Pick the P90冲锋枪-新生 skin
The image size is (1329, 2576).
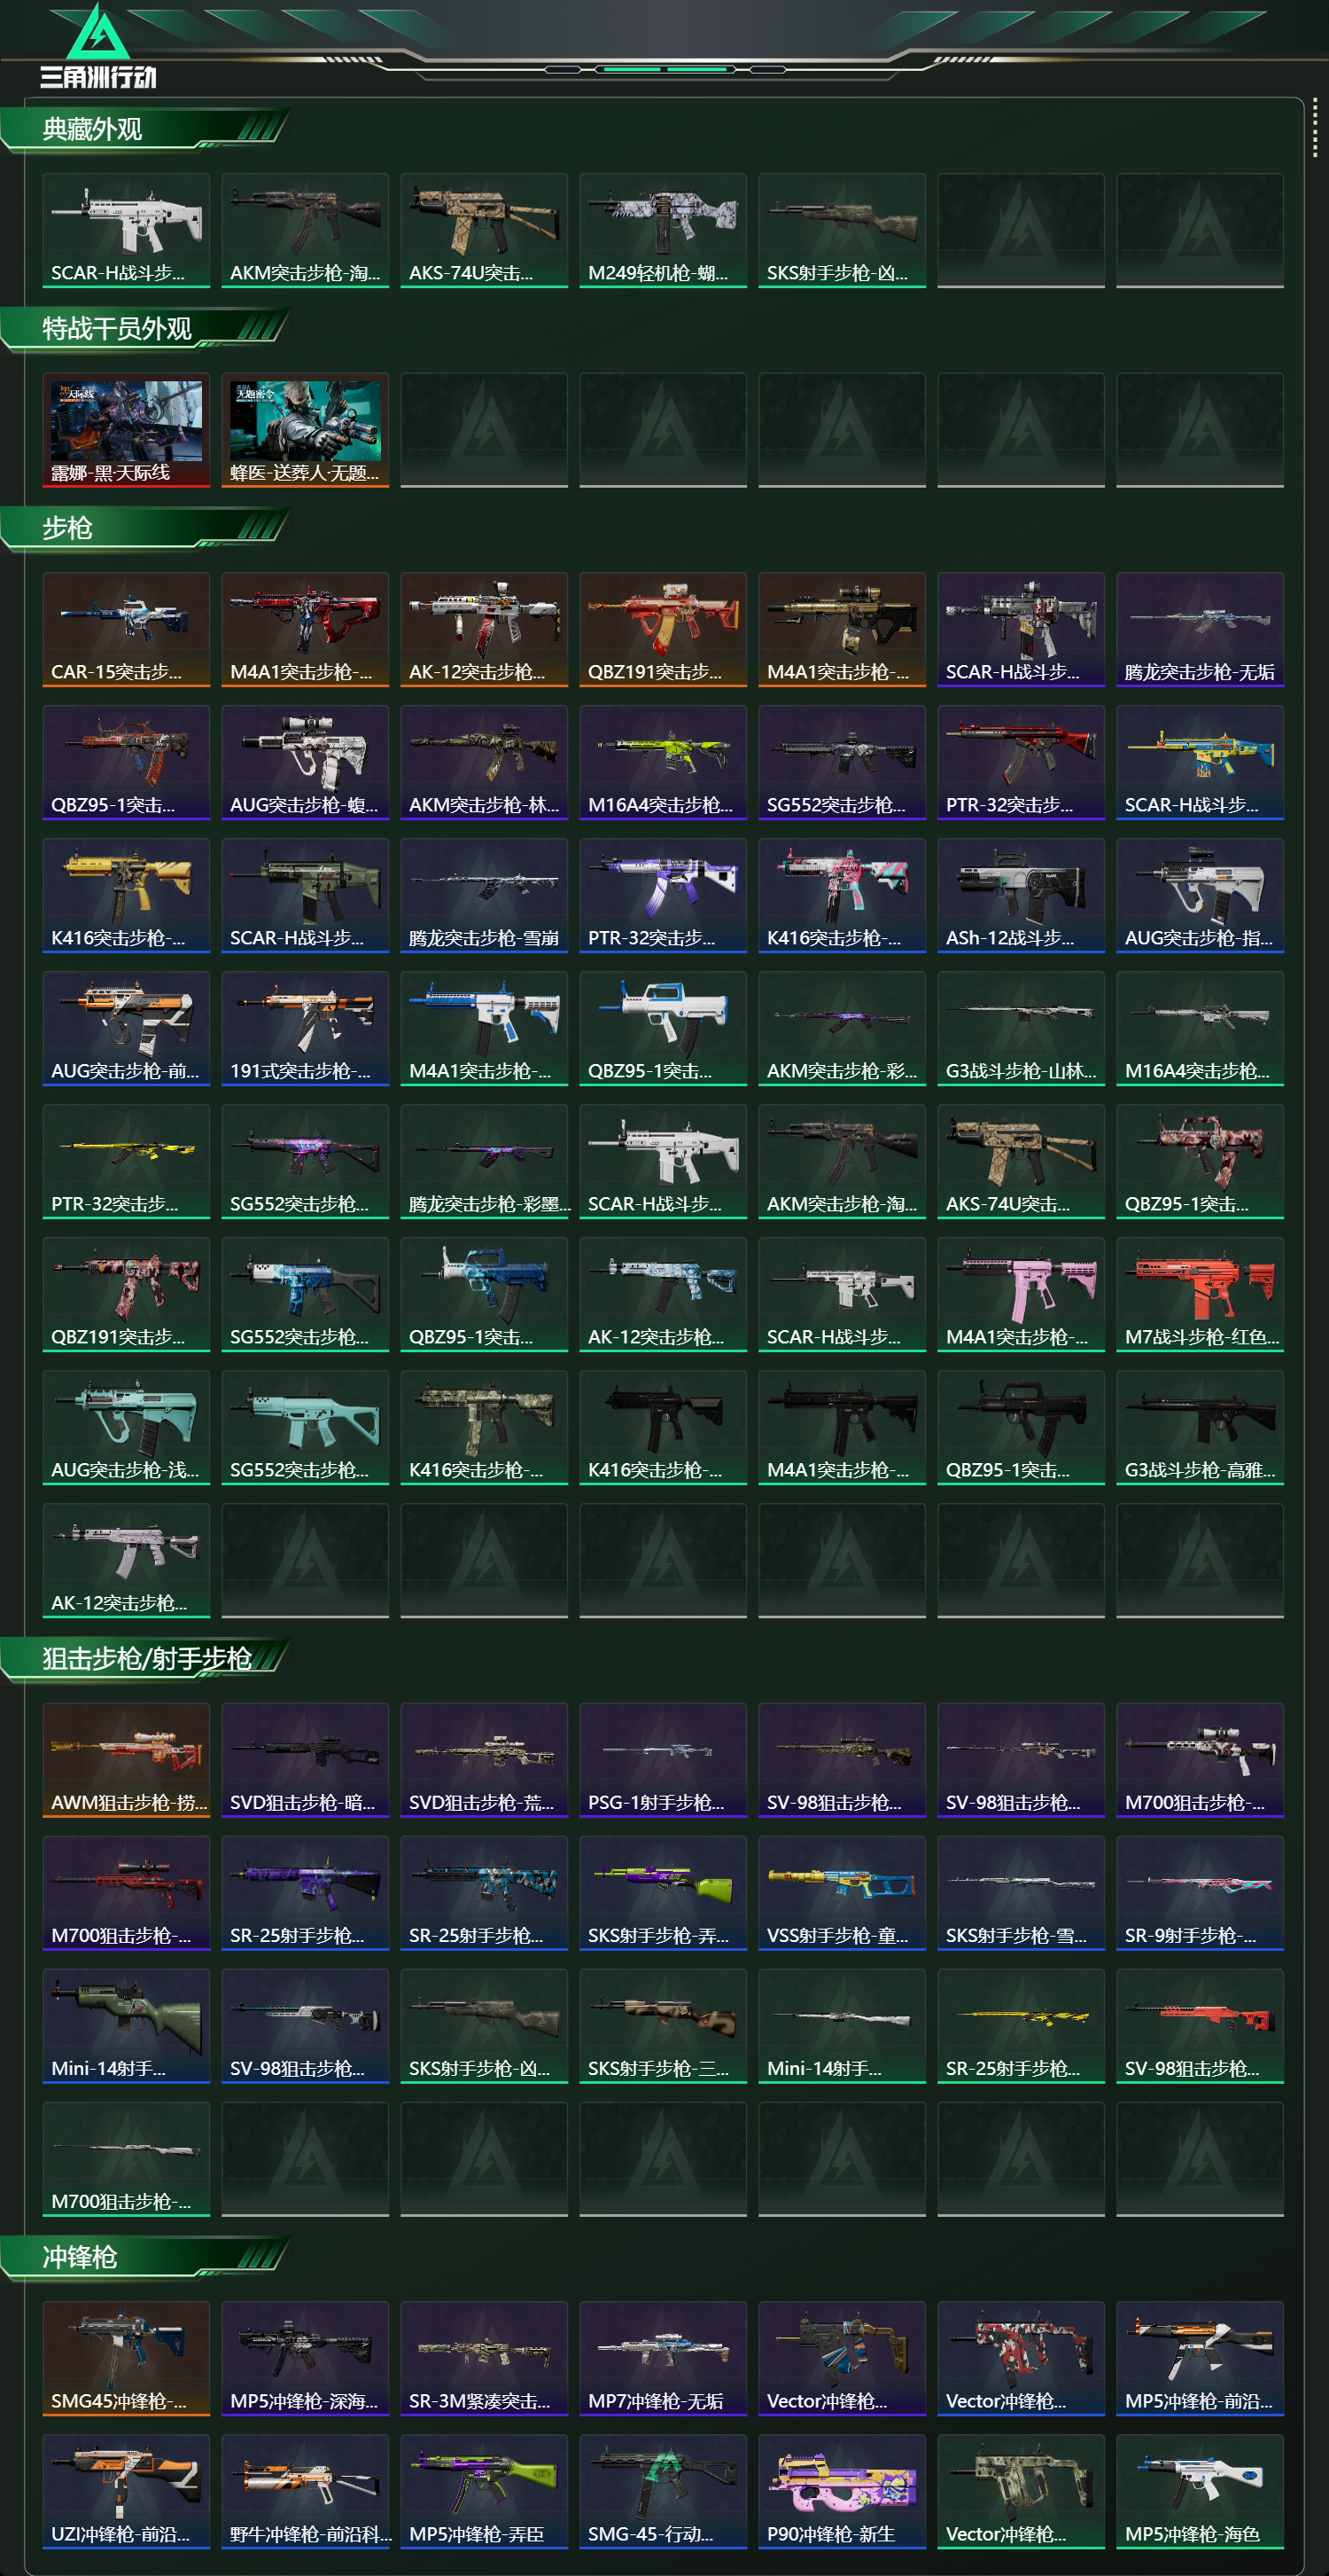pos(842,2491)
